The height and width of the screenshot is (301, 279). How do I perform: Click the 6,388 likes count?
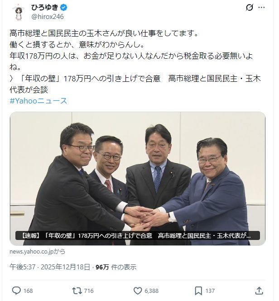click(x=151, y=291)
